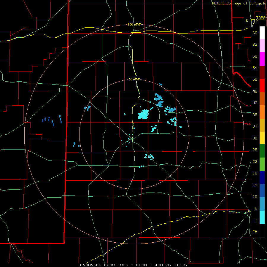Click the "62" legend value
The height and width of the screenshot is (267, 267).
pos(255,44)
